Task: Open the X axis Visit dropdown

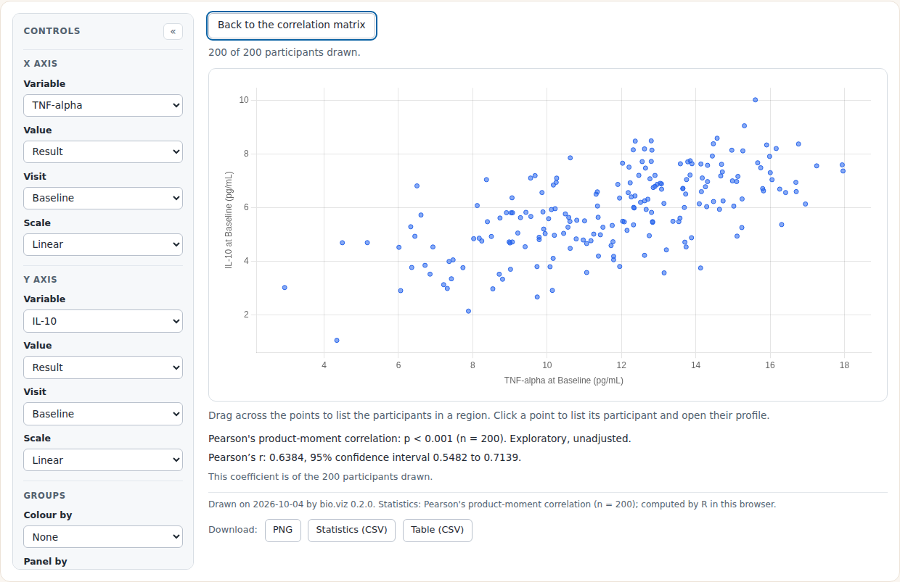Action: click(x=103, y=198)
